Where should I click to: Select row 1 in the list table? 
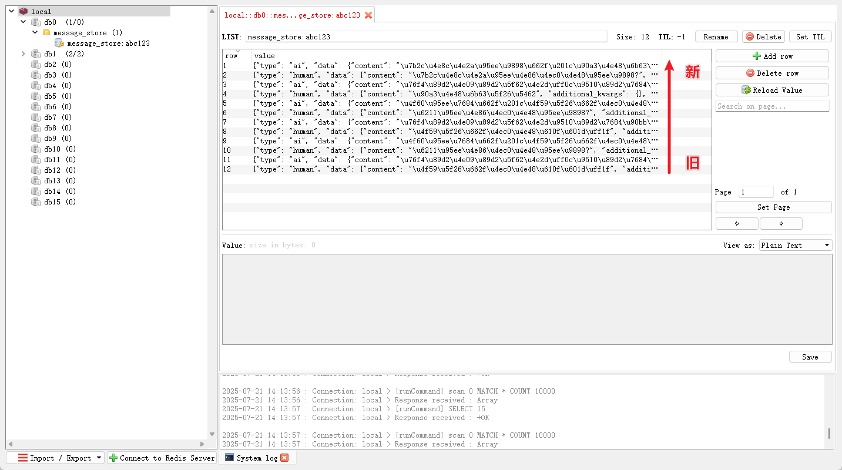(x=467, y=66)
